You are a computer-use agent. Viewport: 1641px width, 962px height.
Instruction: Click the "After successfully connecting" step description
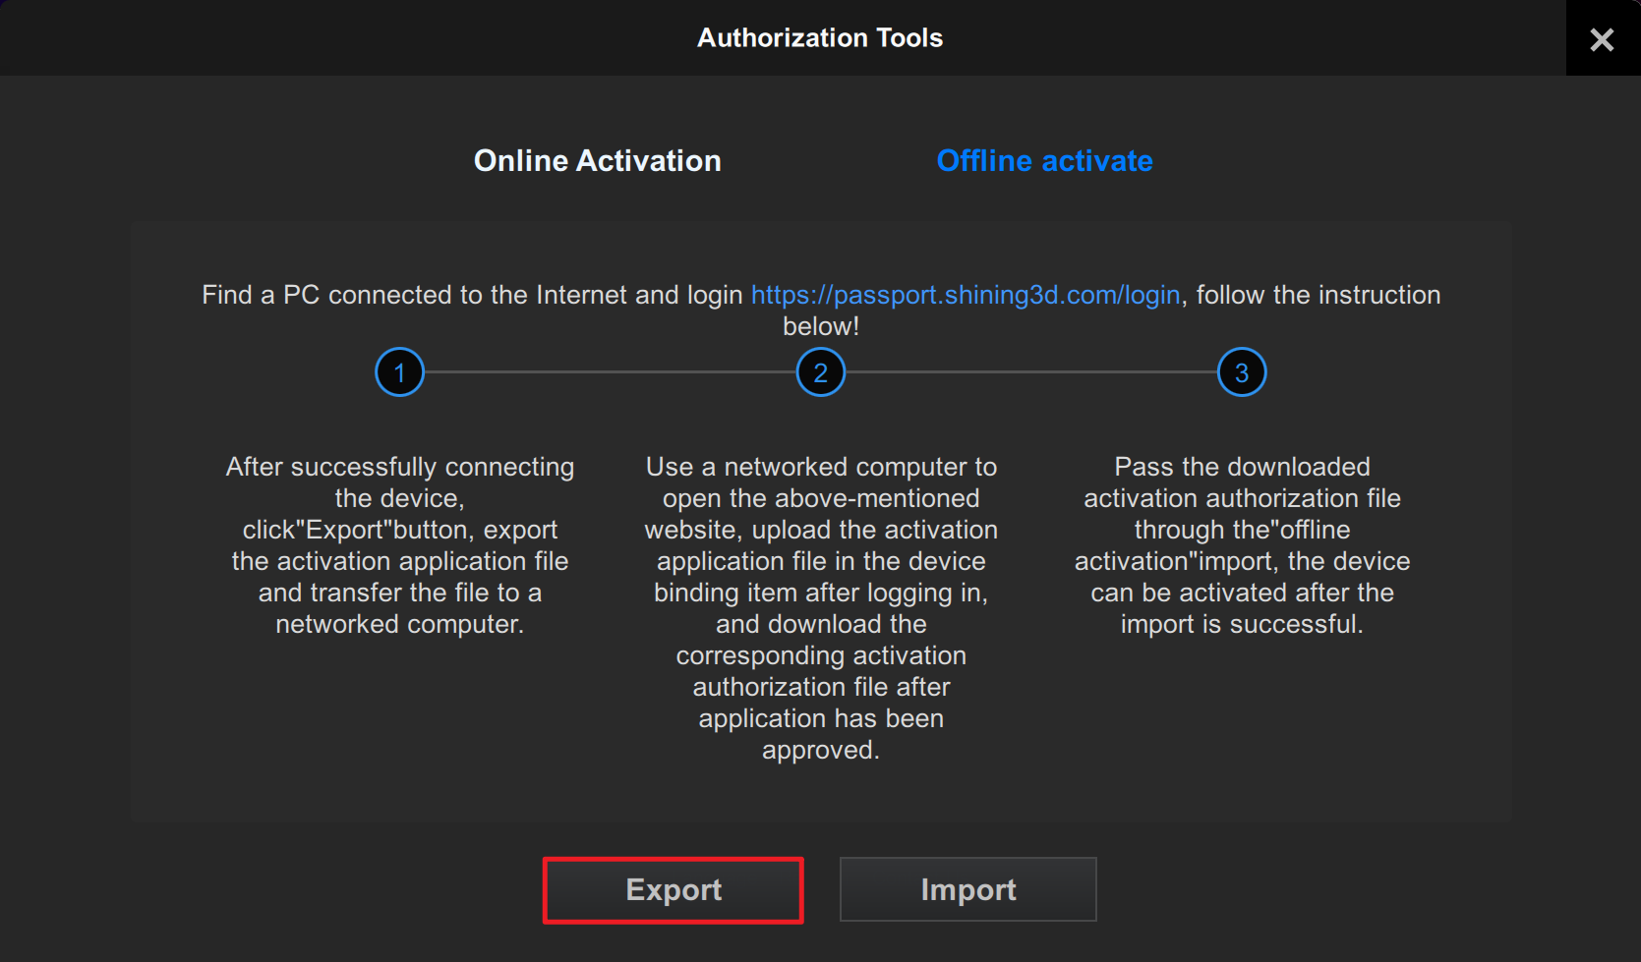pyautogui.click(x=399, y=544)
